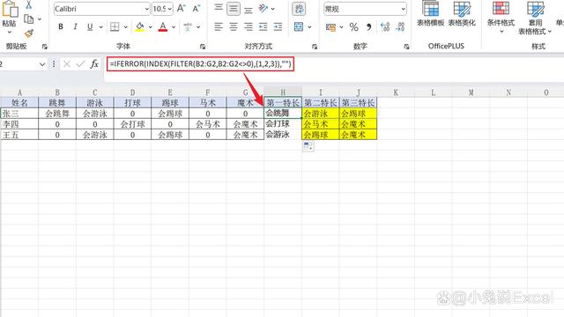564x317 pixels.
Task: Apply percent style number format
Action: [x=354, y=27]
